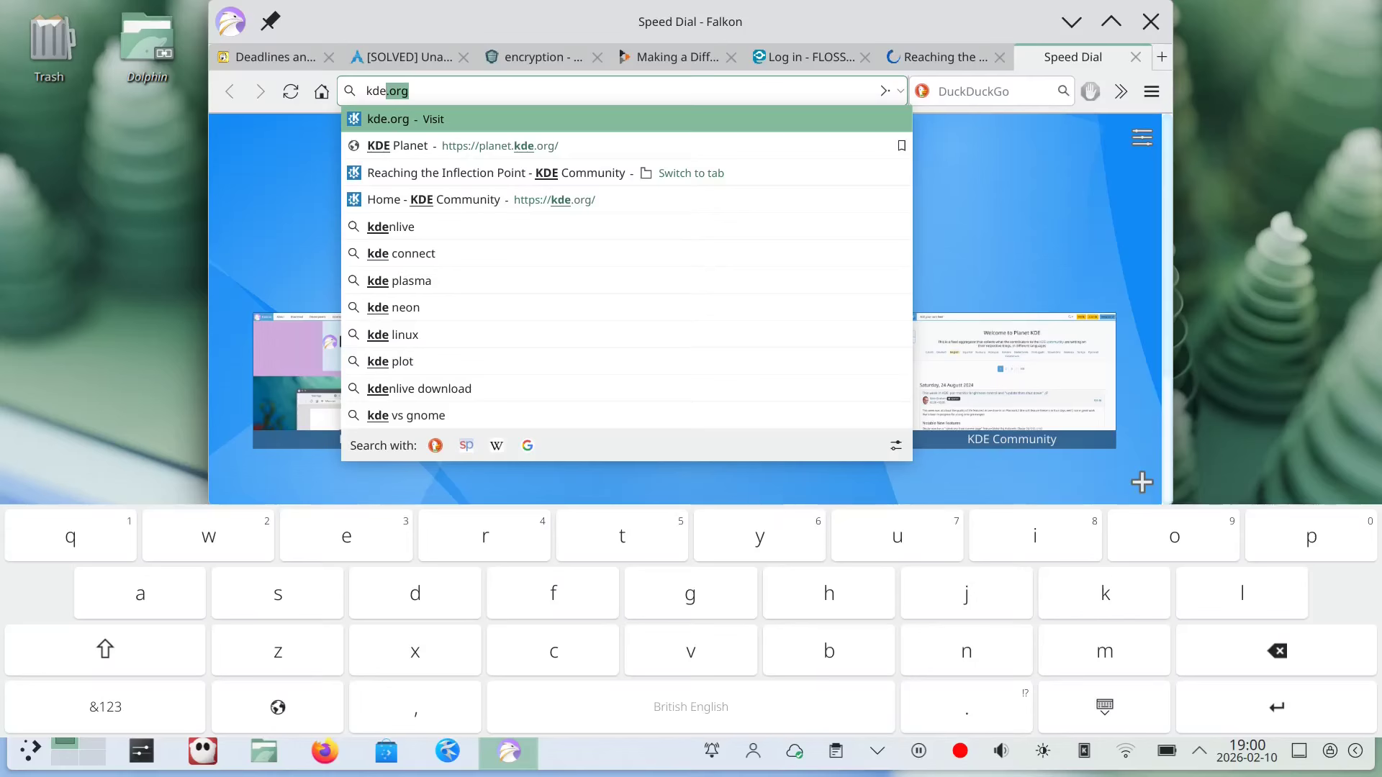The width and height of the screenshot is (1382, 777).
Task: Open search settings slider icon
Action: pos(896,446)
